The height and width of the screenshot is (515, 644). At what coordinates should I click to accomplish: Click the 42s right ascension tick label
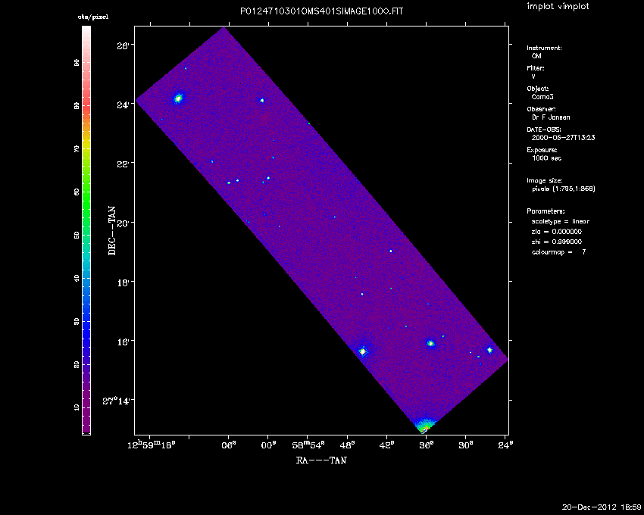coord(387,445)
